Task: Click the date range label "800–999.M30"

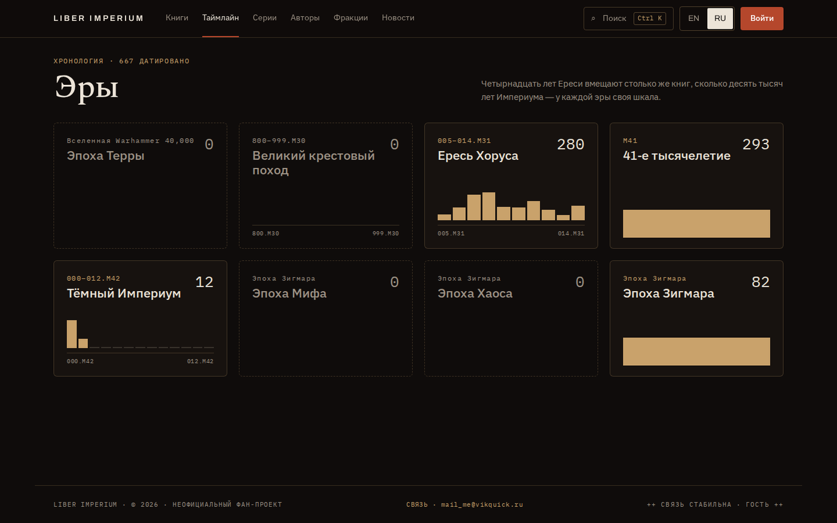Action: tap(279, 141)
